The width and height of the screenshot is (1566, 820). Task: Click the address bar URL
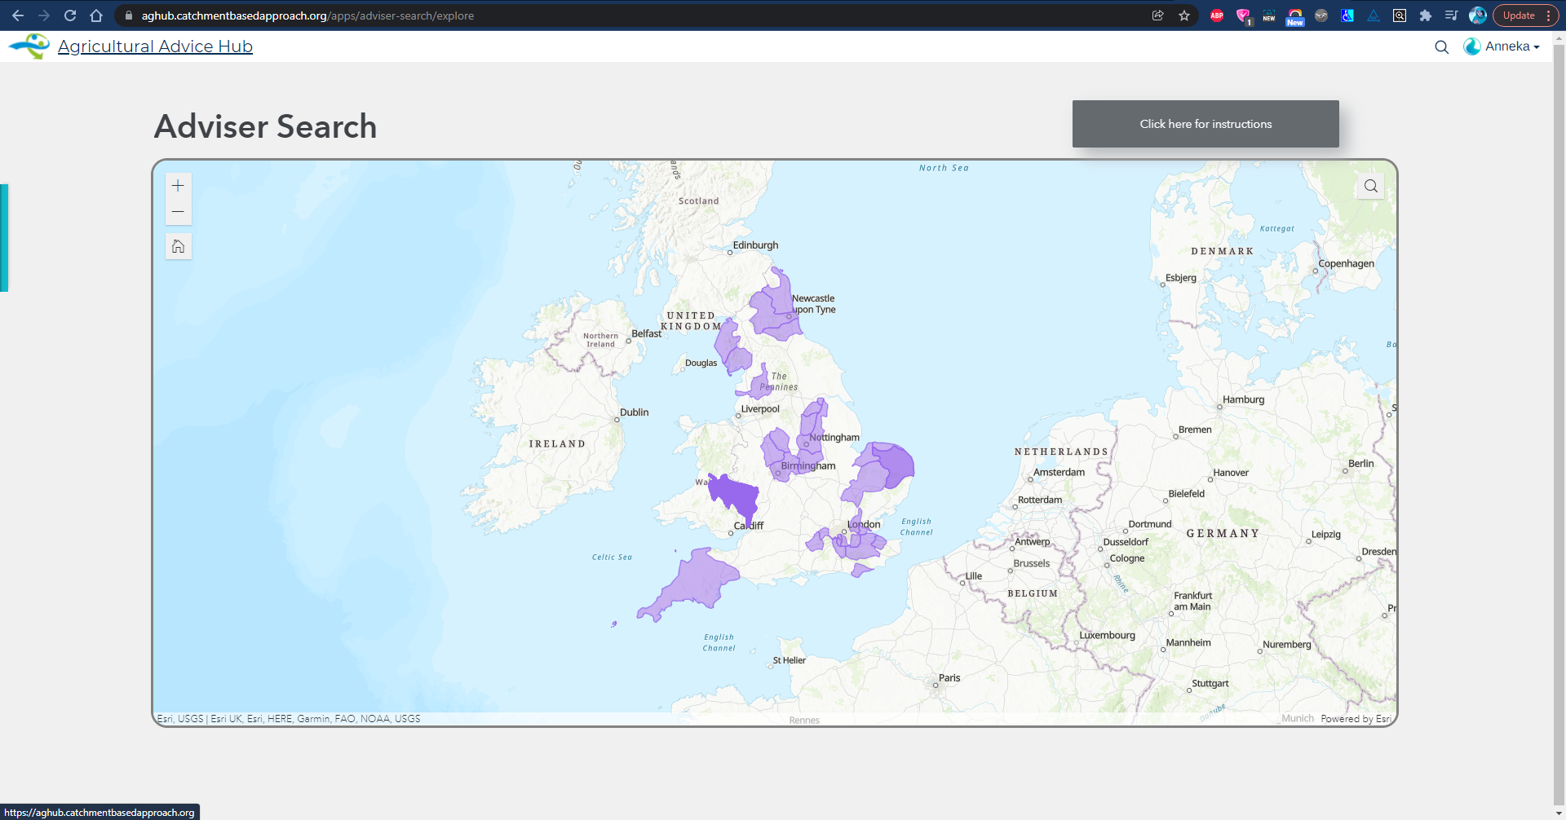click(307, 15)
